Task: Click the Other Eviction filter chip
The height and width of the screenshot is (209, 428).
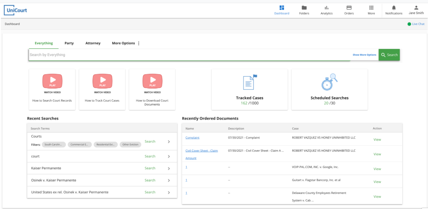Action: [x=131, y=144]
